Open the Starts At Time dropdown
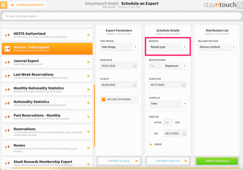 click(x=168, y=104)
